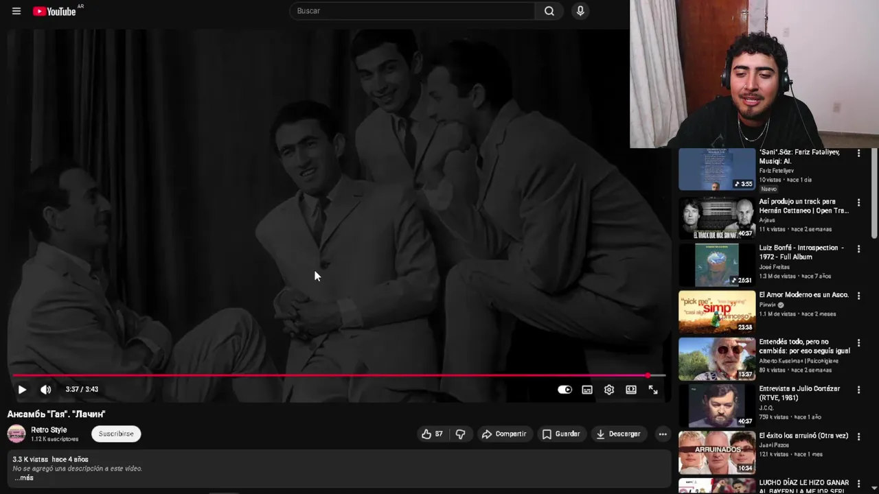Open the Retro Style channel name link
879x494 pixels.
(x=49, y=430)
